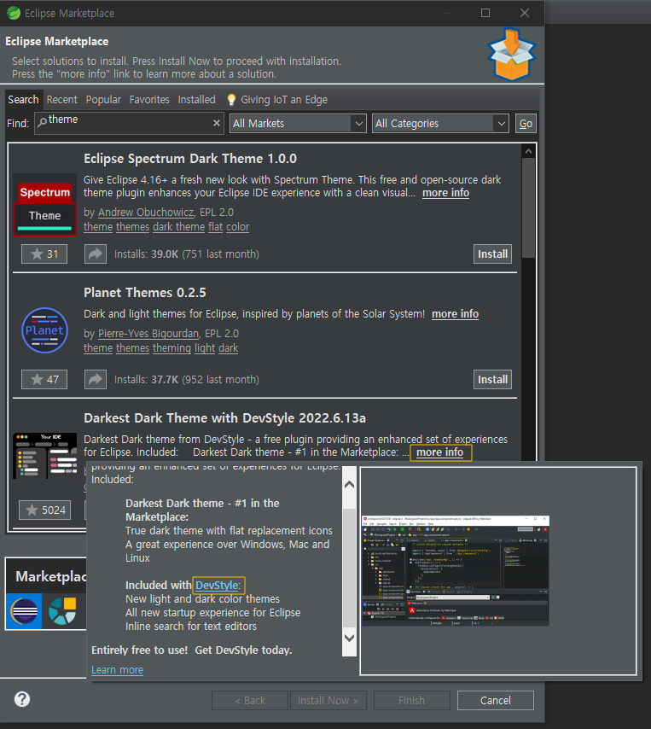
Task: Select the second marketplace catalog icon
Action: (62, 610)
